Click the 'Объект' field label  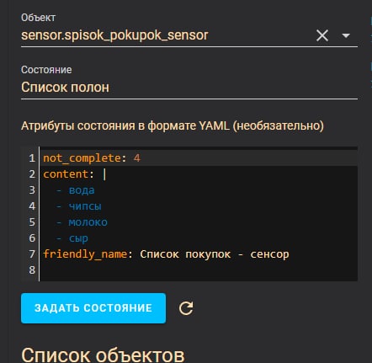pyautogui.click(x=38, y=18)
